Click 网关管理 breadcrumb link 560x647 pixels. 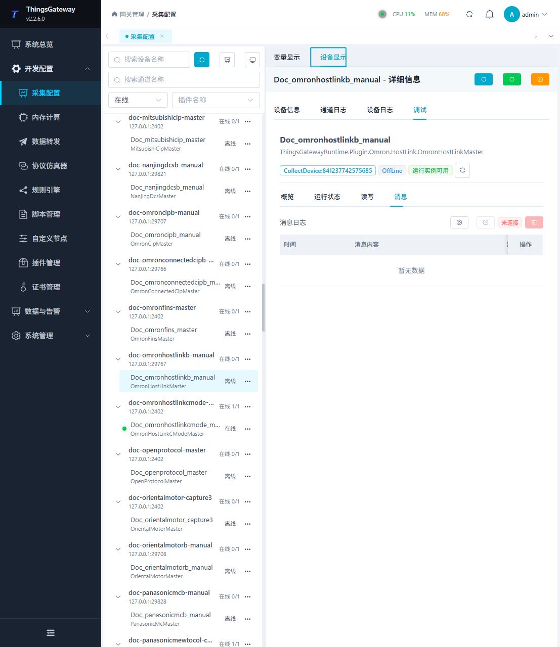pos(132,14)
